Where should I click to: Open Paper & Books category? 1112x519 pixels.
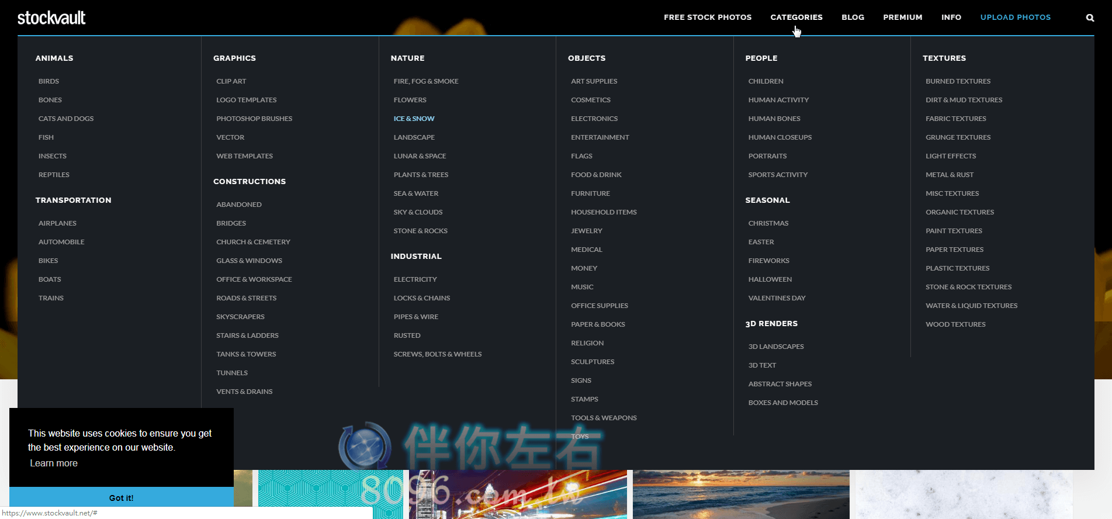(598, 324)
